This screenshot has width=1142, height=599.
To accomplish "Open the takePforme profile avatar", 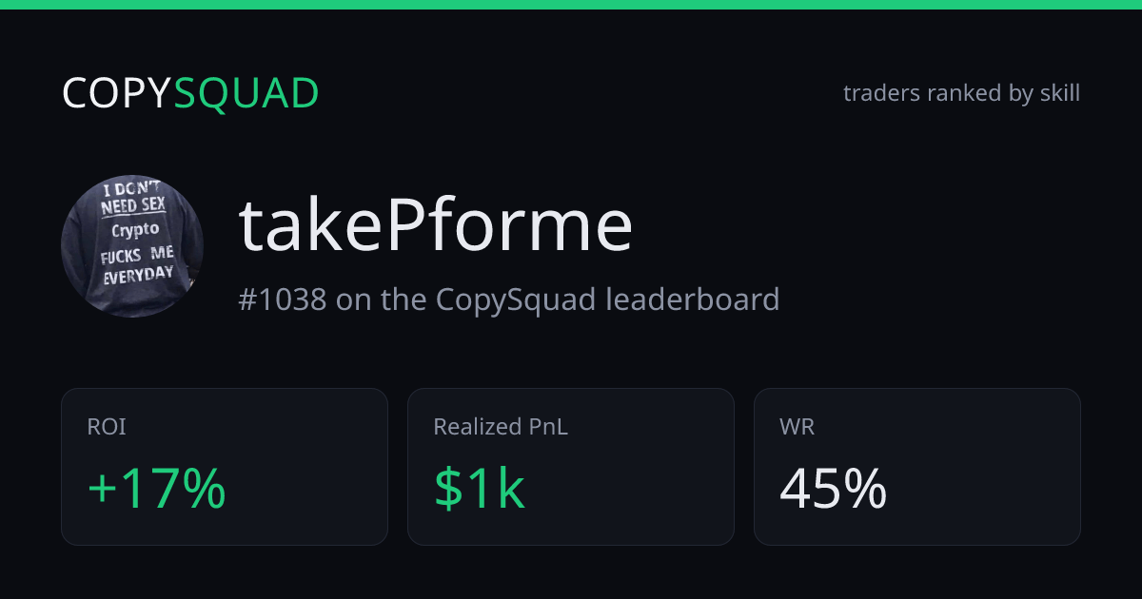I will [132, 245].
